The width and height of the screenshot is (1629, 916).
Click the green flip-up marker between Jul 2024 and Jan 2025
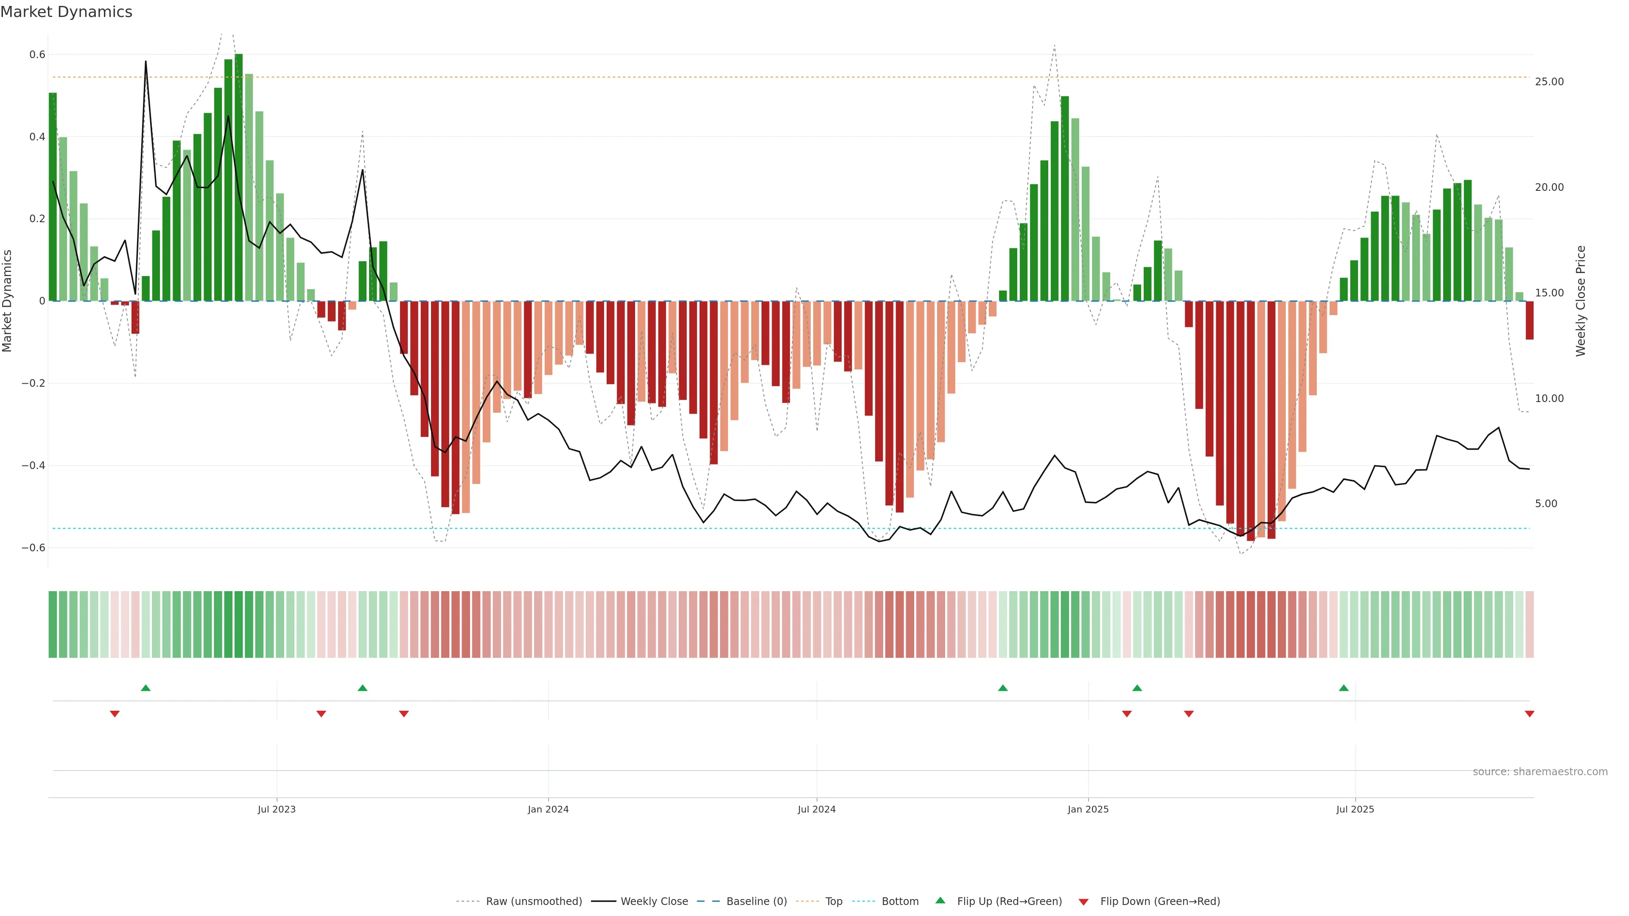(x=1003, y=688)
